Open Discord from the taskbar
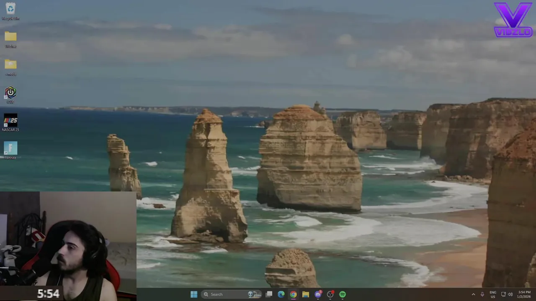 click(318, 294)
